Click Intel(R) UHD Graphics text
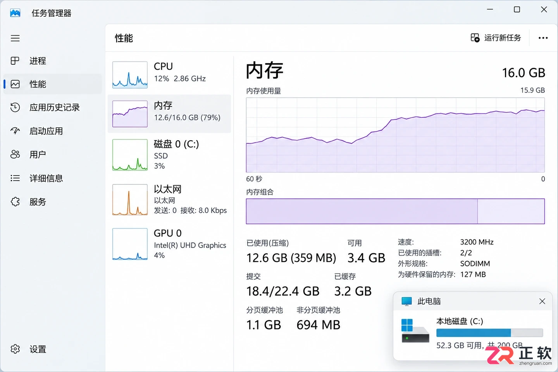The width and height of the screenshot is (558, 372). click(190, 245)
